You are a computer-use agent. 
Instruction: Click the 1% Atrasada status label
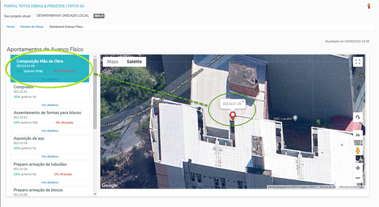point(63,174)
